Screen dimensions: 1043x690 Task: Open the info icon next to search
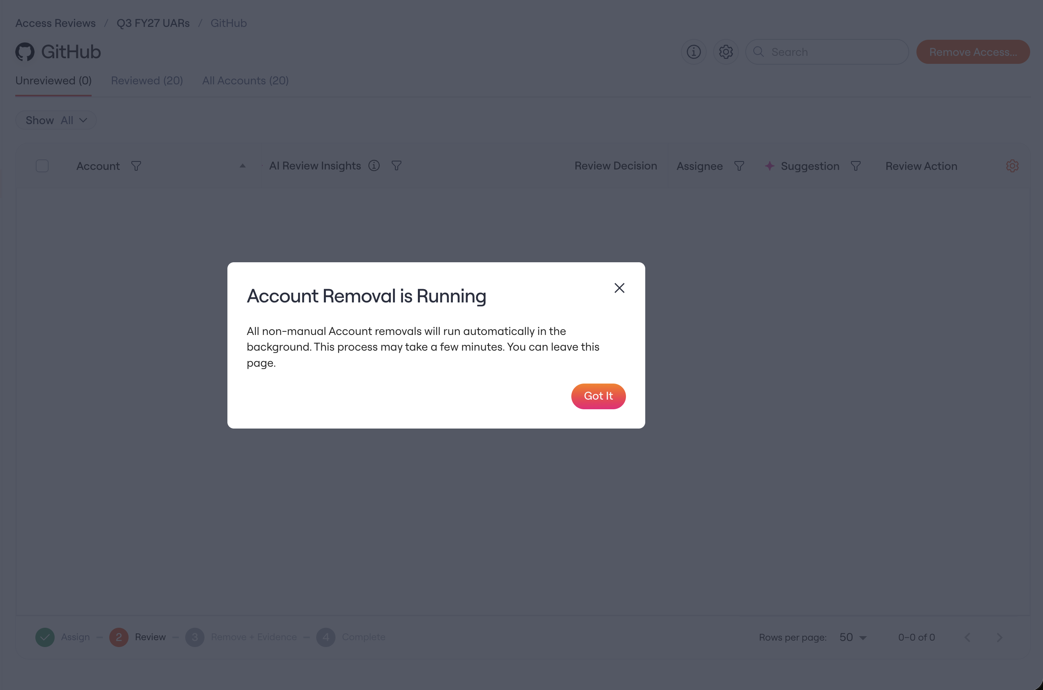pos(693,52)
